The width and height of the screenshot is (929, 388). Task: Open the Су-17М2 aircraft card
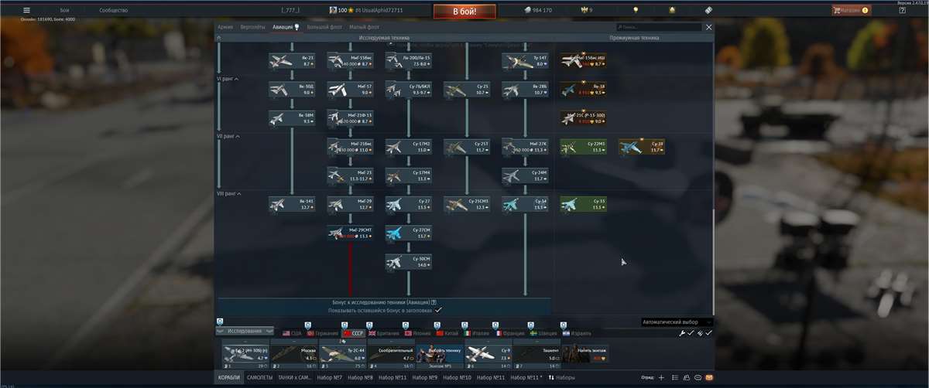(x=409, y=147)
